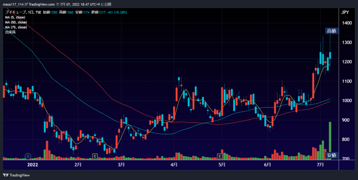358x180 pixels.
Task: Click the 2022 time axis label
Action: point(33,165)
